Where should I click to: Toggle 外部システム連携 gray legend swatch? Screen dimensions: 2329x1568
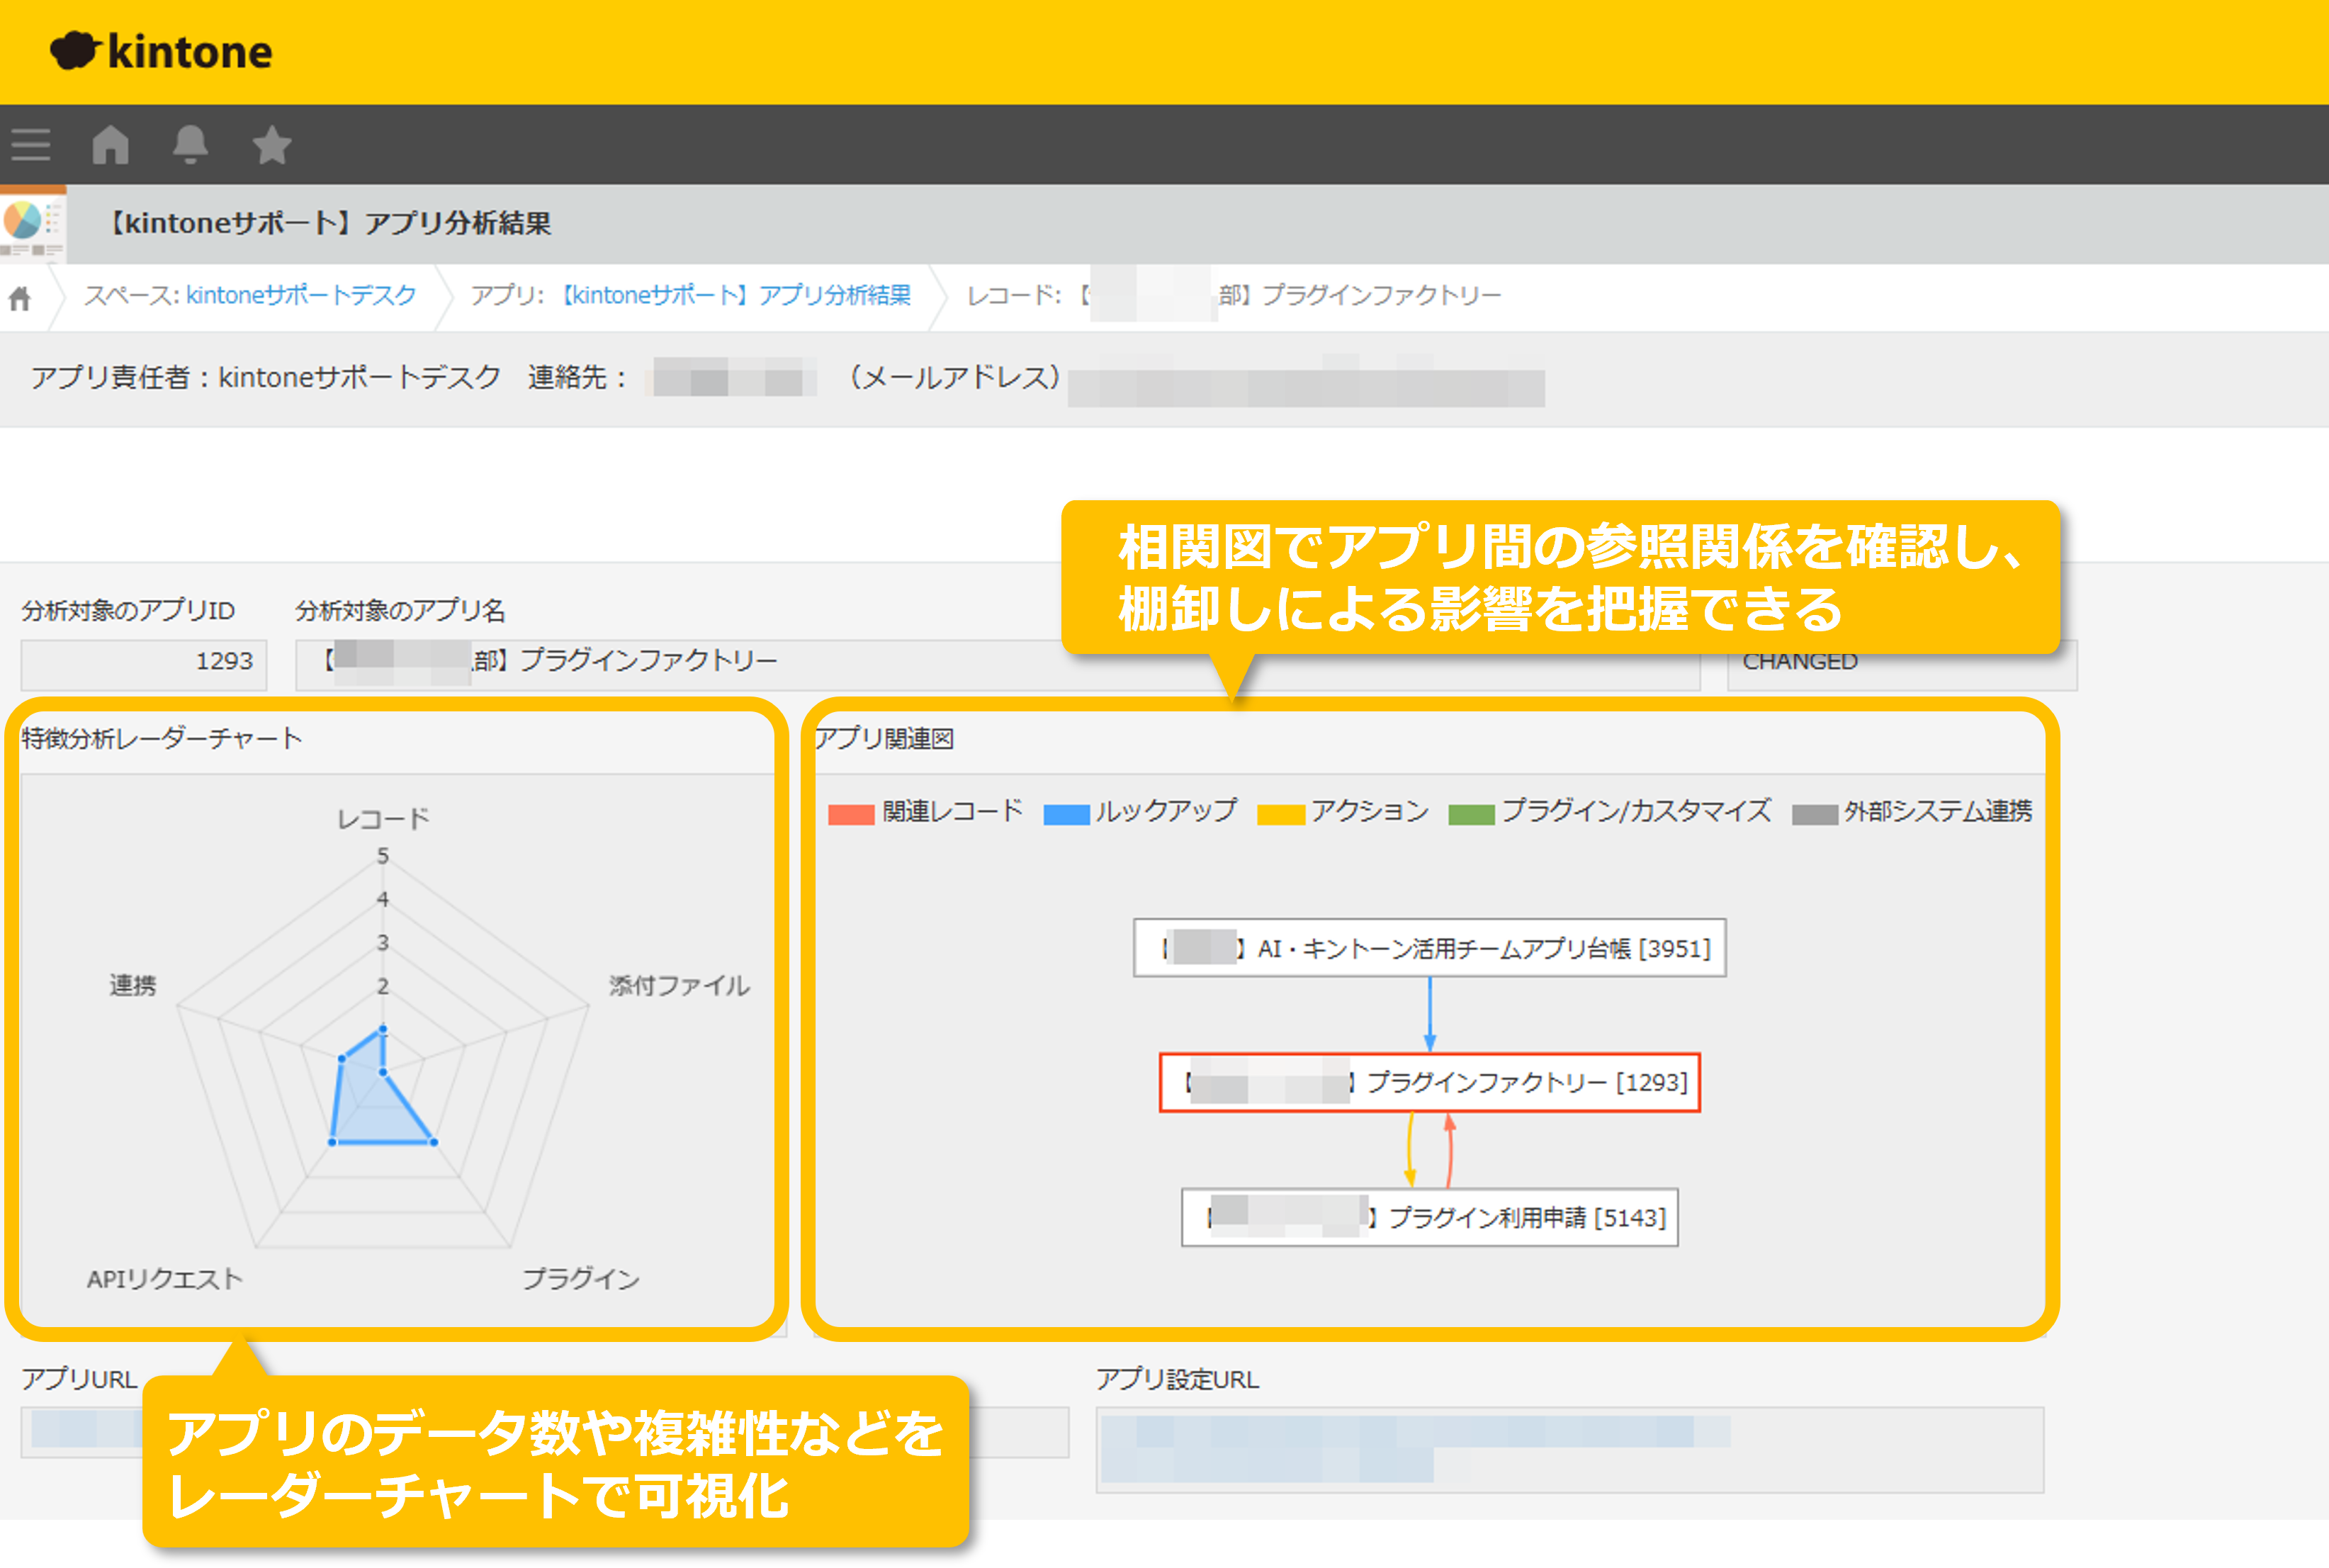click(1815, 814)
